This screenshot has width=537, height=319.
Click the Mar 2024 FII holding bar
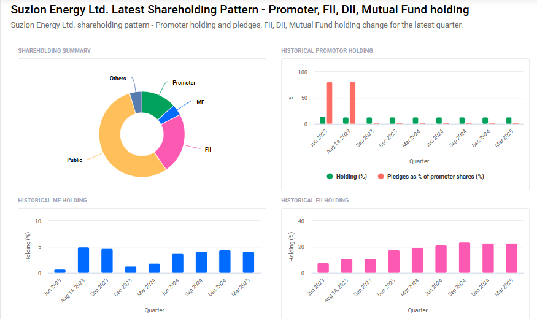pos(417,261)
